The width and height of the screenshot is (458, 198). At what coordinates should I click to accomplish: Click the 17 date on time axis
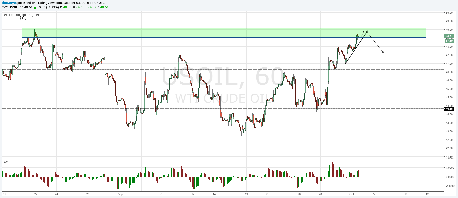pos(4,194)
